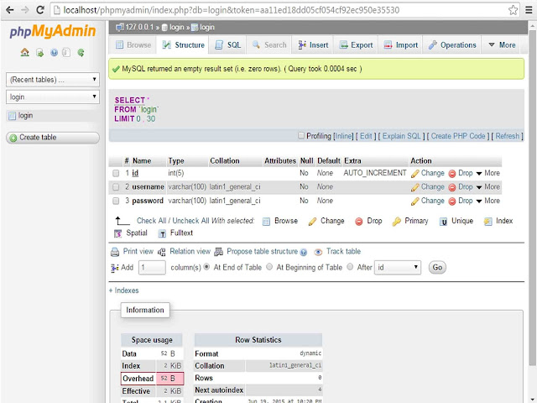
Task: Click the Propose table structure link
Action: point(262,252)
